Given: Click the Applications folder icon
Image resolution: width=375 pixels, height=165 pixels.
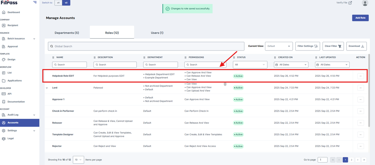Looking at the screenshot, I should click(x=4, y=80).
